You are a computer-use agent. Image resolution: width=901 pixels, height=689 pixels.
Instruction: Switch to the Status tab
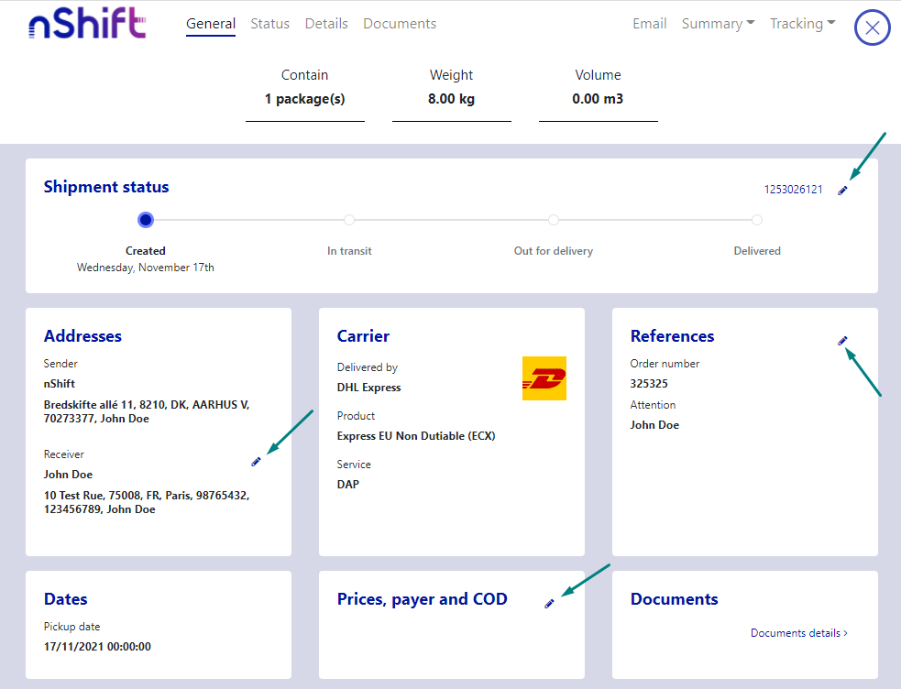point(269,24)
